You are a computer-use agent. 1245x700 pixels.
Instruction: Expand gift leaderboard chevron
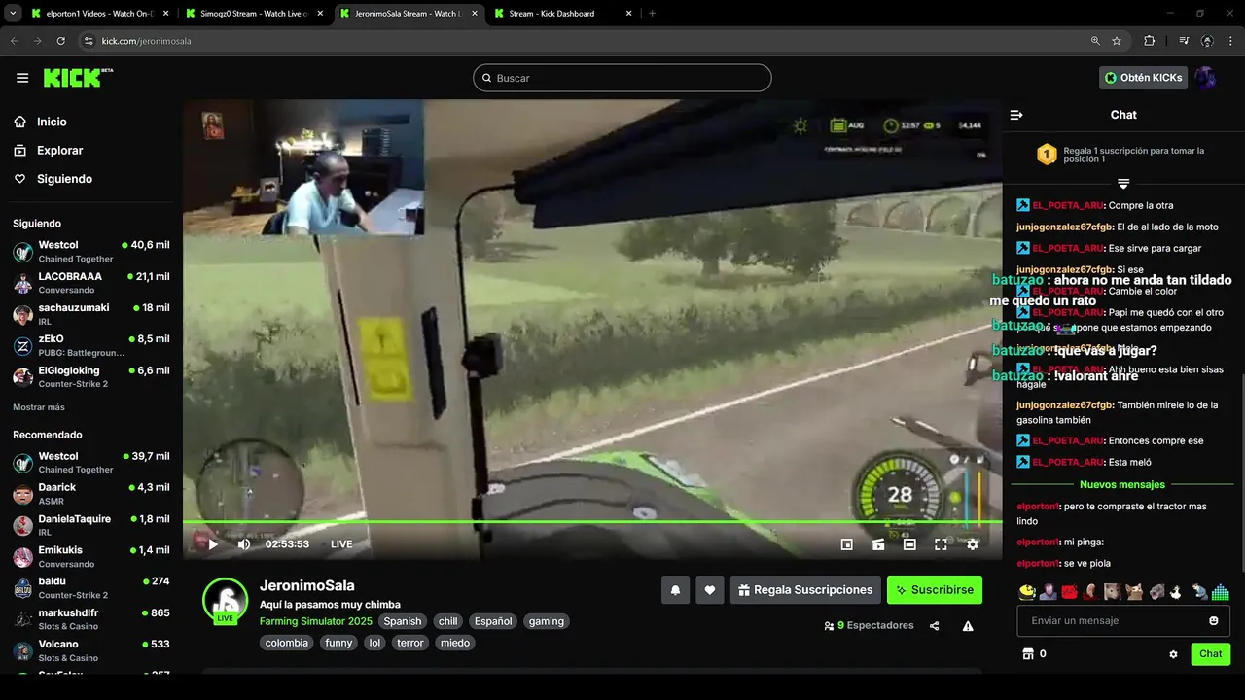1123,183
